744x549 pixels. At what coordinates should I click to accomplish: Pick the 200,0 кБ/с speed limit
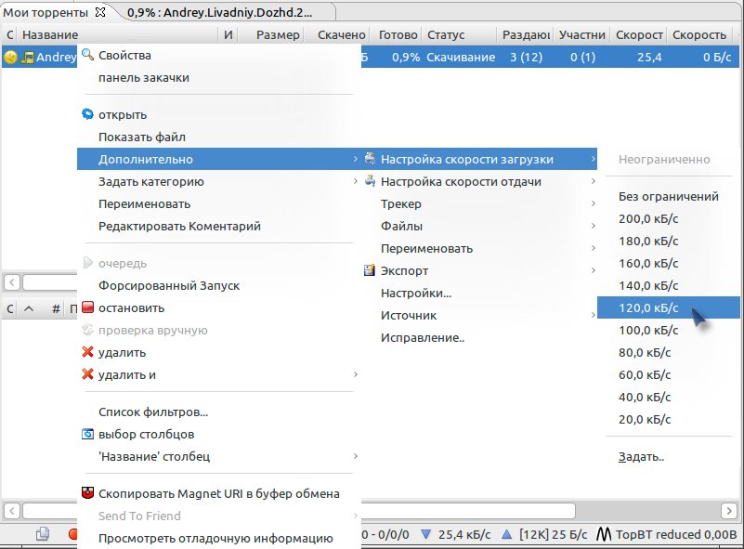pyautogui.click(x=669, y=218)
